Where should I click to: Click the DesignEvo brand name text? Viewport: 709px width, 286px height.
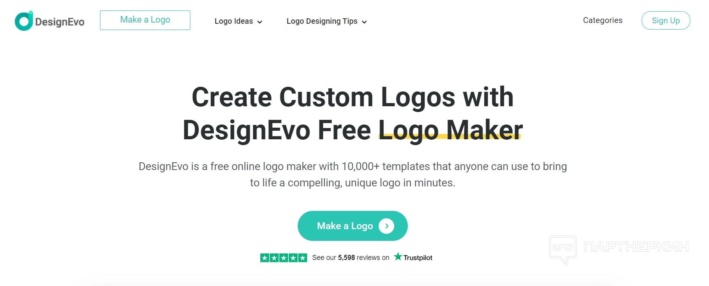point(60,22)
